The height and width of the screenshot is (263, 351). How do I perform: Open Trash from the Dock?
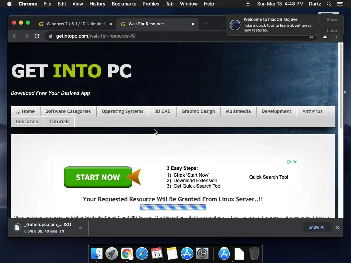254,254
